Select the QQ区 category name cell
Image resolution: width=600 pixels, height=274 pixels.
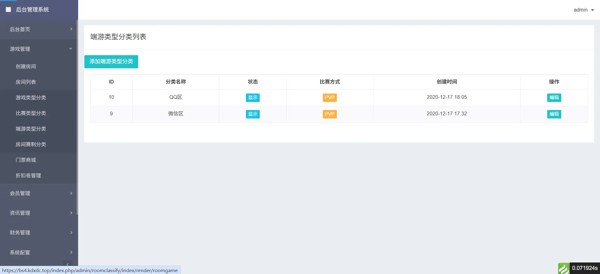[176, 97]
